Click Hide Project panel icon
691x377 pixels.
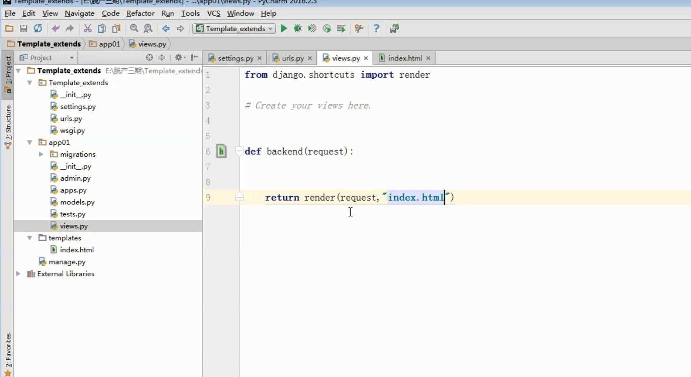click(194, 58)
